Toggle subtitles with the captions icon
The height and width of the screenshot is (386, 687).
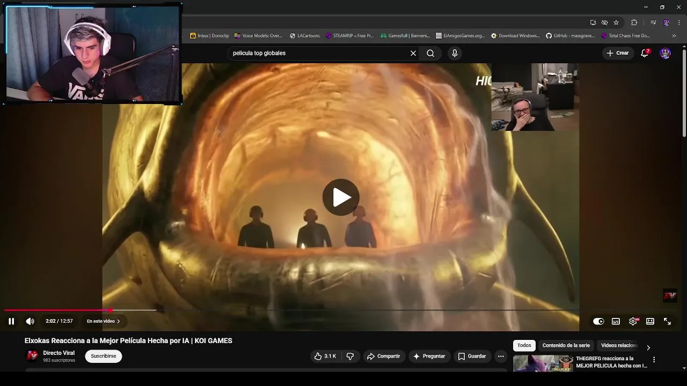tap(616, 321)
